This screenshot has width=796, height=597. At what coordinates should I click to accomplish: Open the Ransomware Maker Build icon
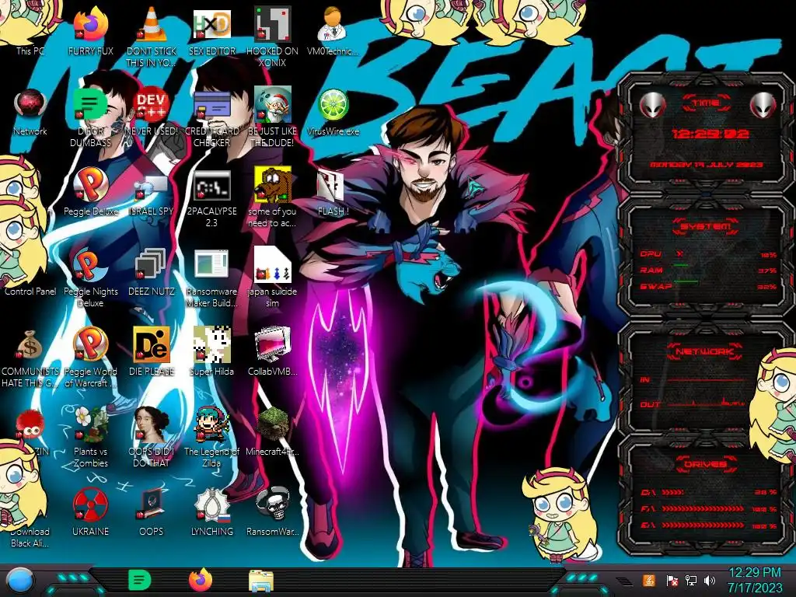[x=212, y=278]
